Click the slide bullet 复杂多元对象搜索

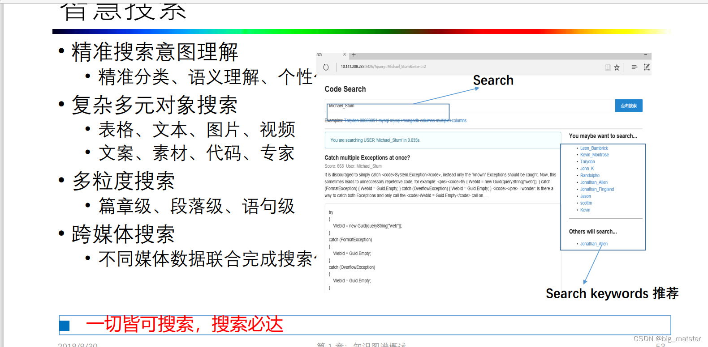tap(155, 105)
